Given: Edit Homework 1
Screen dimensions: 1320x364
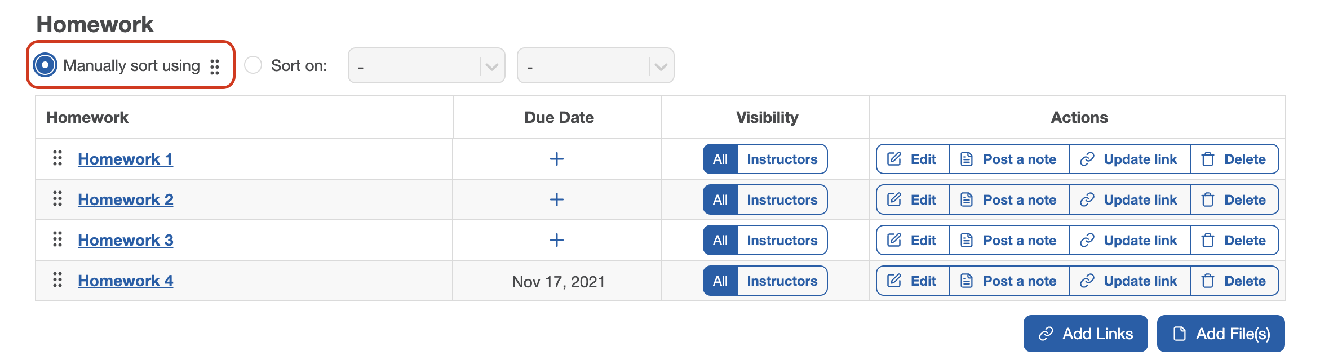Looking at the screenshot, I should click(x=912, y=159).
